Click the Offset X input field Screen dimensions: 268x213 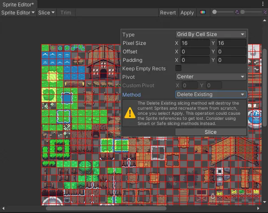tap(195, 52)
